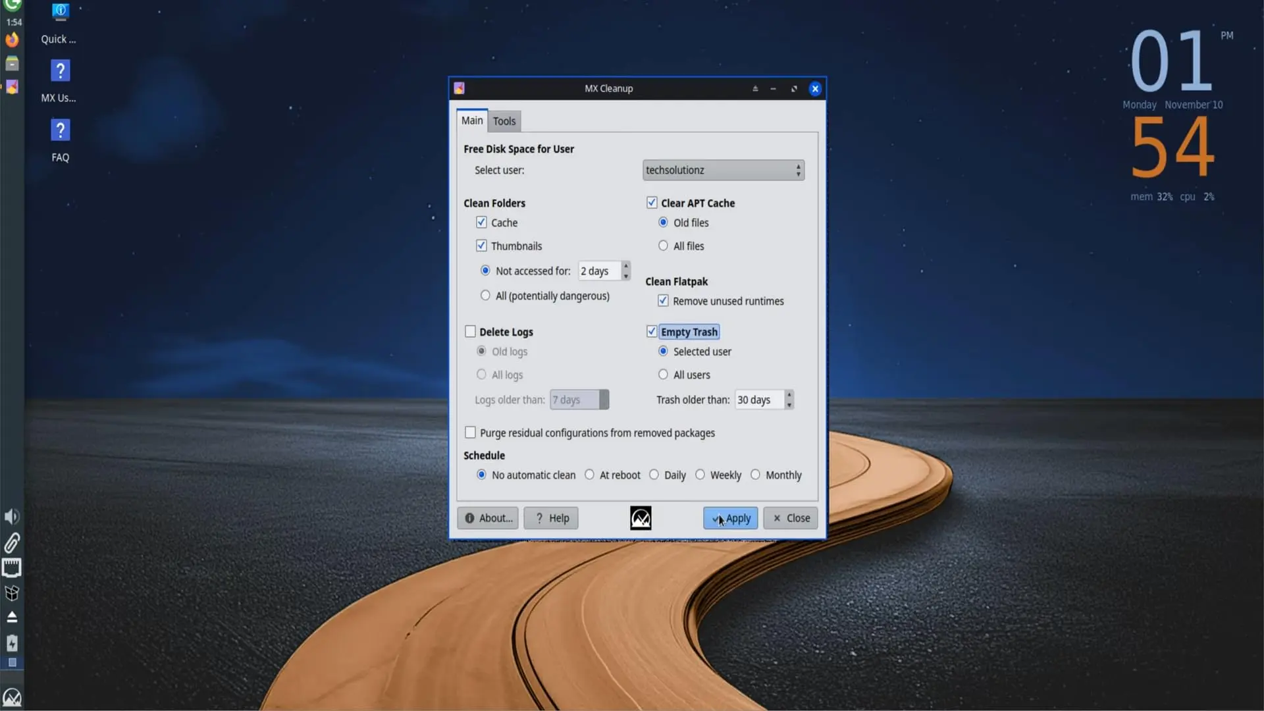Open the MX User Manual desktop icon
Viewport: 1264px width, 711px height.
(60, 82)
